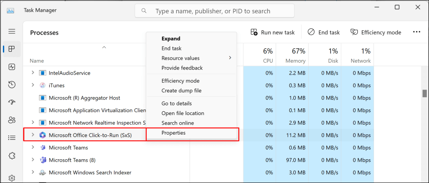
Task: Click Efficiency mode in the toolbar
Action: click(376, 33)
